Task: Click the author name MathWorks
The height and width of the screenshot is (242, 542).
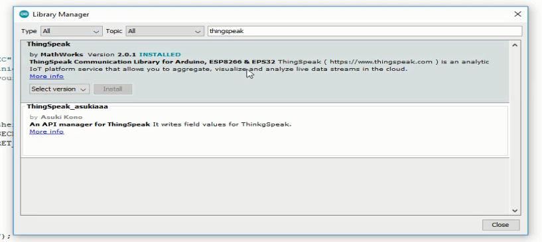Action: pos(62,54)
